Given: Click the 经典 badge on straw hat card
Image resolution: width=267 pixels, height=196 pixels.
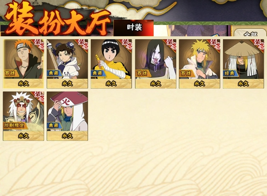Looking at the screenshot, I should click(x=230, y=73).
